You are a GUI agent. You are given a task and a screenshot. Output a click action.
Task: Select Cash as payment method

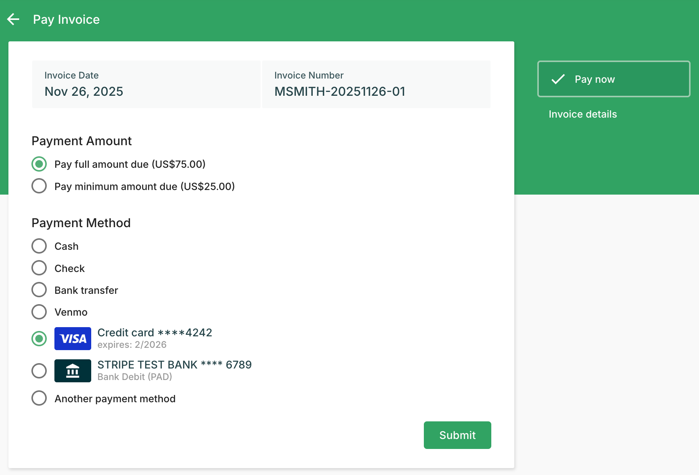point(39,246)
